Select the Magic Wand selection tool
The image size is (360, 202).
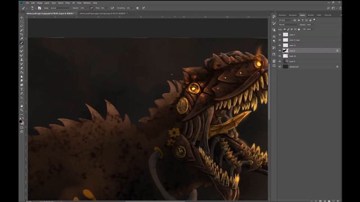[21, 30]
